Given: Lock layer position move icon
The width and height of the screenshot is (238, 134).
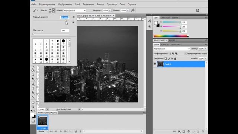Looking at the screenshot, I should [172, 58].
